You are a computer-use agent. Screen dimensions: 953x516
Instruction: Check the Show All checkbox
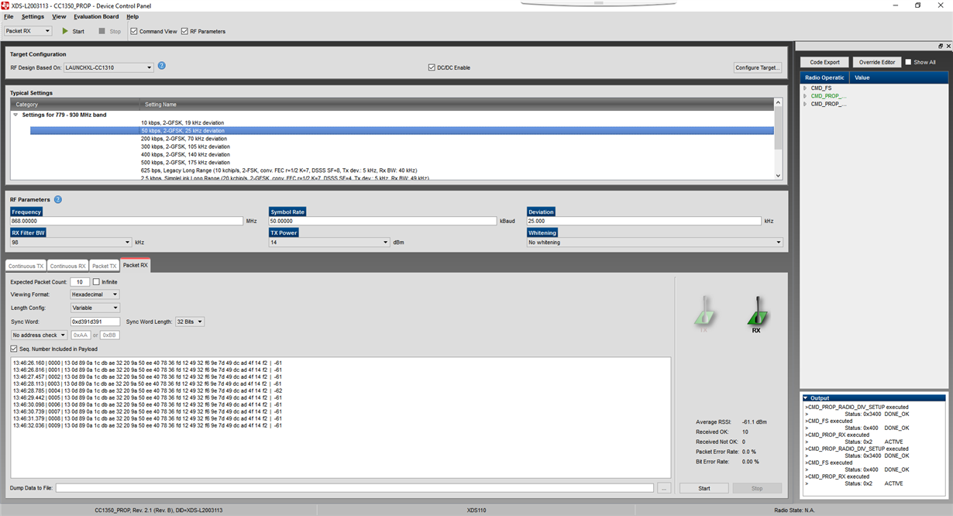point(908,62)
